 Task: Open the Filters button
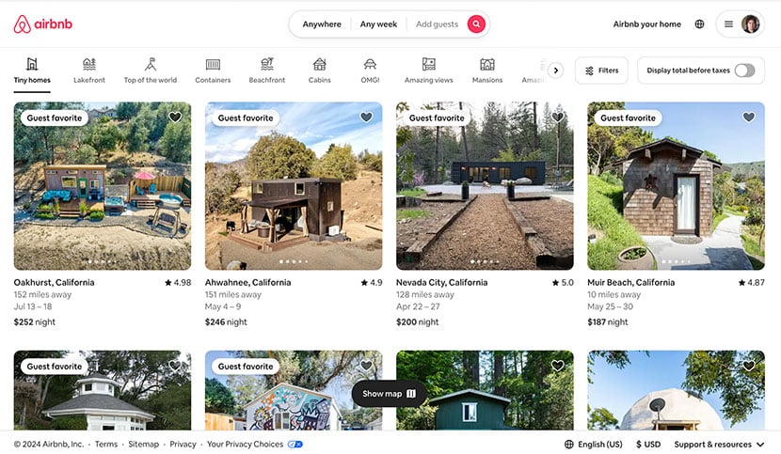601,70
